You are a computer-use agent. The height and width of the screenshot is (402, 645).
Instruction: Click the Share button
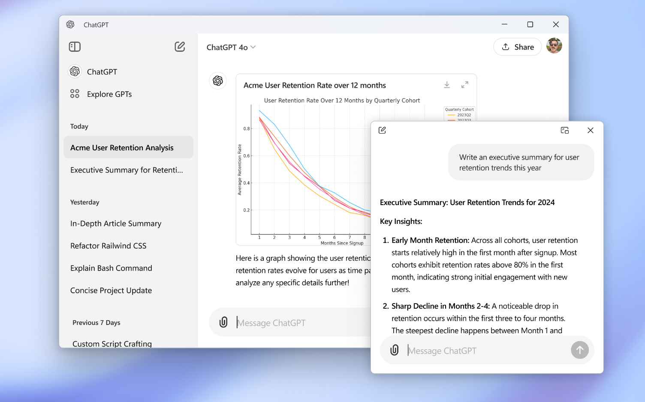[518, 47]
